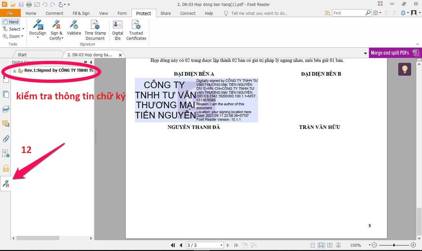Image resolution: width=422 pixels, height=251 pixels.
Task: Go to the first page
Action: pyautogui.click(x=173, y=245)
